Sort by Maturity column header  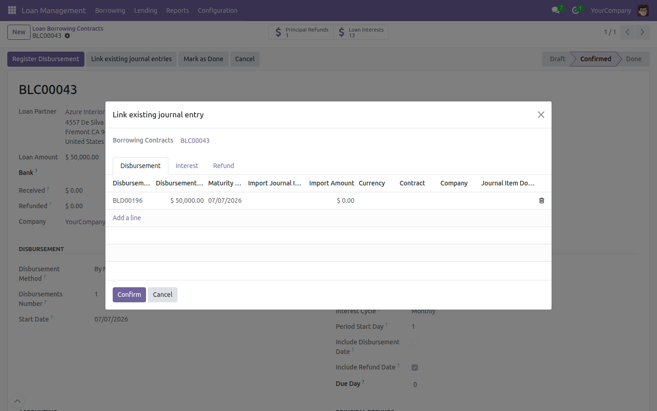(x=225, y=183)
